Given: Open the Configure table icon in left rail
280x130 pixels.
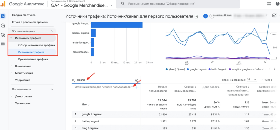Looking at the screenshot, I should click(3, 44).
